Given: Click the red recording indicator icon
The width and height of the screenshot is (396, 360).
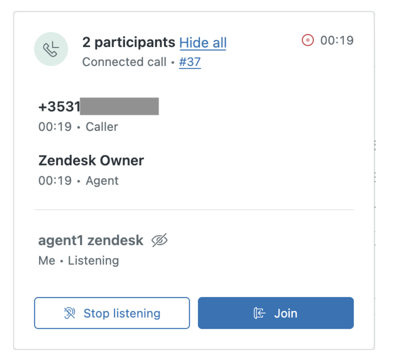Looking at the screenshot, I should [x=307, y=40].
